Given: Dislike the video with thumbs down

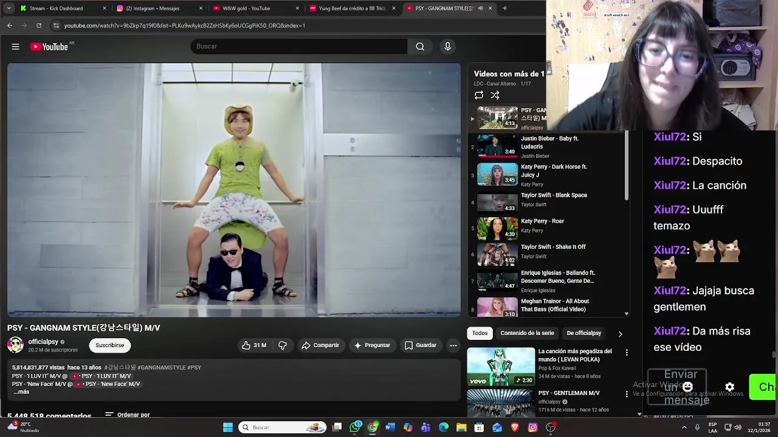Looking at the screenshot, I should point(283,345).
